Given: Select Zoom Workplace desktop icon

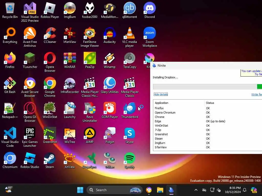Looking at the screenshot, I should coord(149,37).
